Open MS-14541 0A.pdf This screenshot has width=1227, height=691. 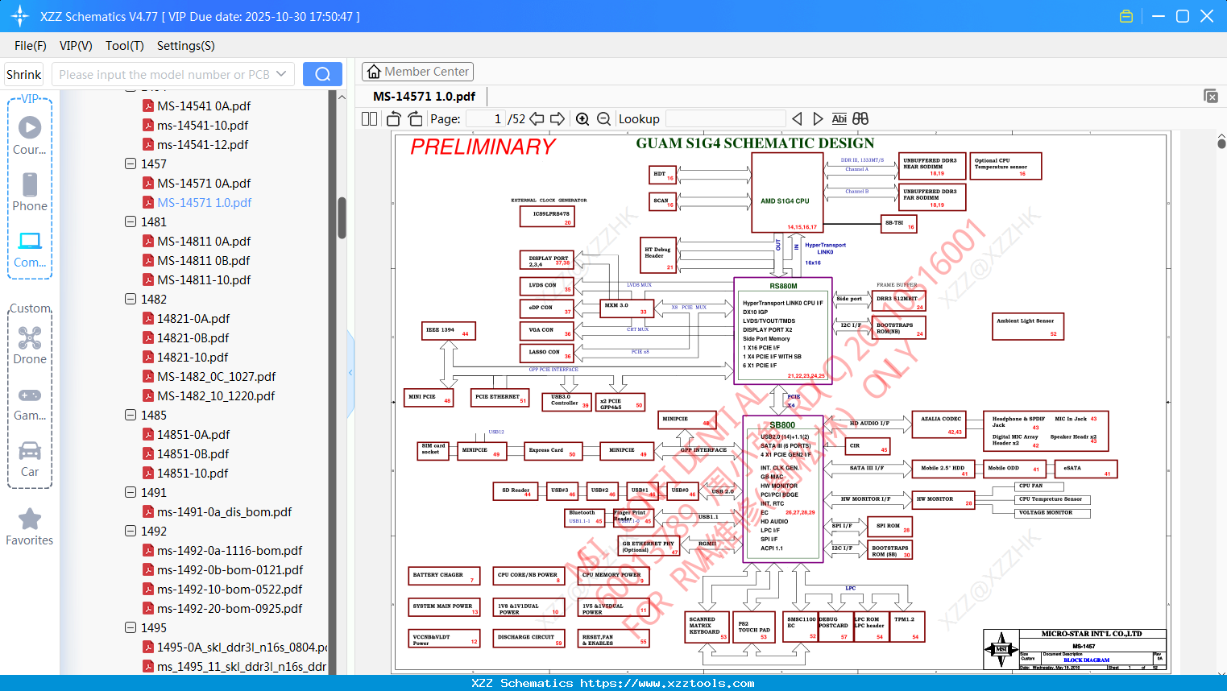[x=204, y=106]
